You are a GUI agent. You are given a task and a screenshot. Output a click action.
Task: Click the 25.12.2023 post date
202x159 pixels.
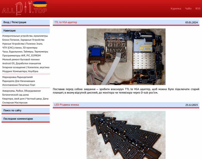coord(191,105)
